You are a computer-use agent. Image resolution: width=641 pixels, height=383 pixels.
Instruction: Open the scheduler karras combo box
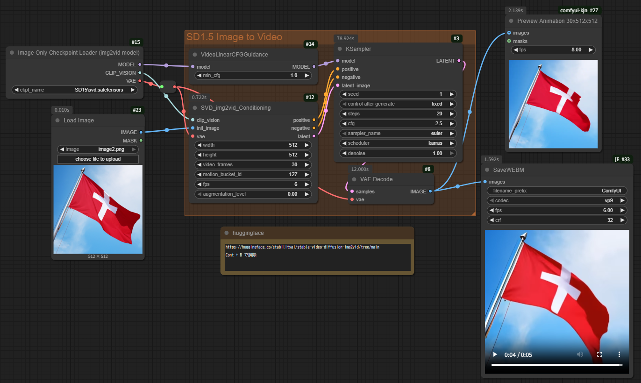coord(398,143)
